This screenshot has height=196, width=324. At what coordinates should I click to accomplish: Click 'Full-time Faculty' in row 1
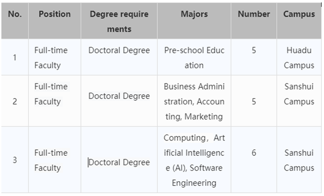click(51, 58)
